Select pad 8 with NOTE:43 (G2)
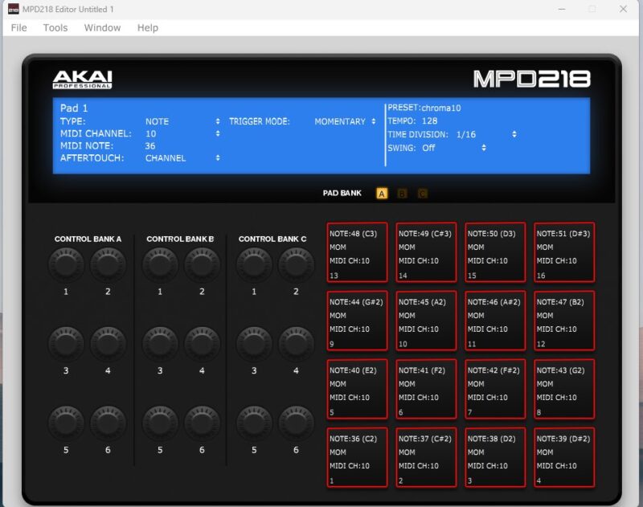Image resolution: width=643 pixels, height=507 pixels. tap(564, 389)
